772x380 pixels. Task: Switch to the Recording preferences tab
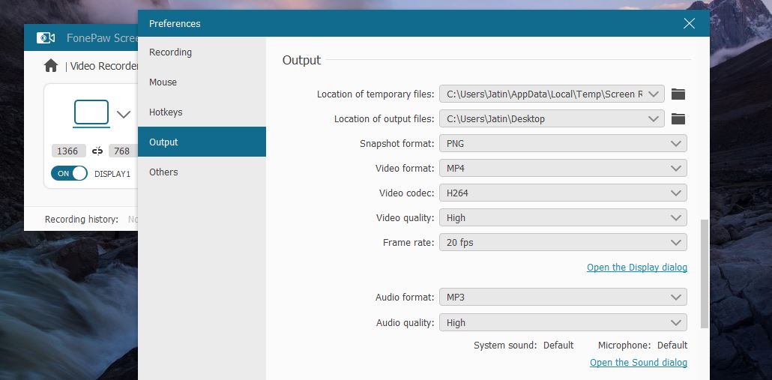click(x=170, y=52)
